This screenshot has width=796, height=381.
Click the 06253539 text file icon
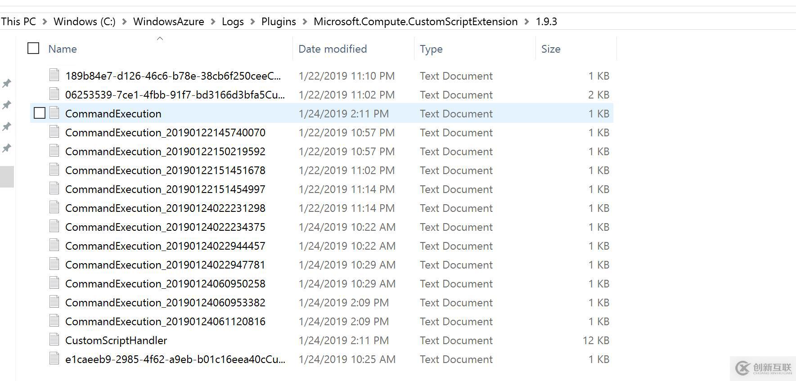[x=54, y=94]
